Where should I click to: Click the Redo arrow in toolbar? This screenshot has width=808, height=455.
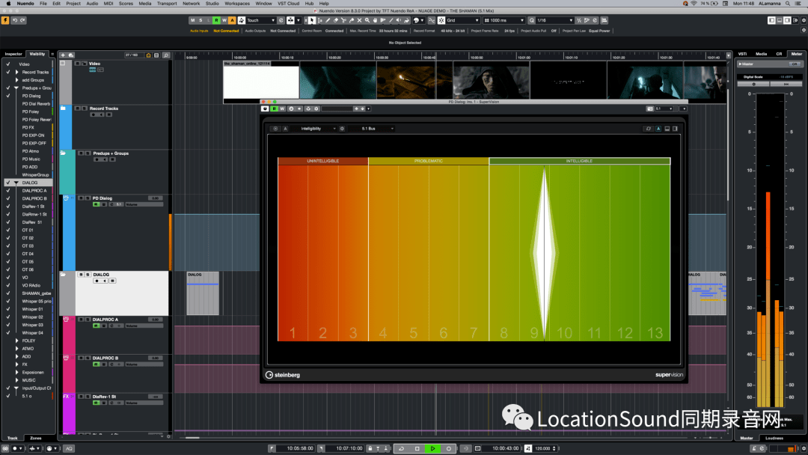pyautogui.click(x=22, y=21)
